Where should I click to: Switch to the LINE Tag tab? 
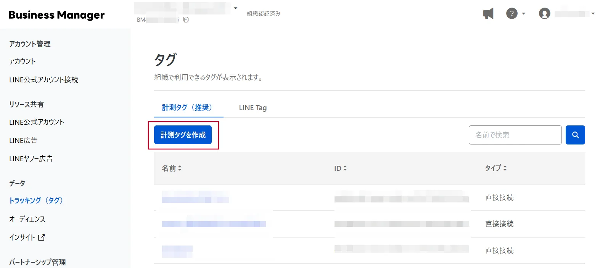253,108
